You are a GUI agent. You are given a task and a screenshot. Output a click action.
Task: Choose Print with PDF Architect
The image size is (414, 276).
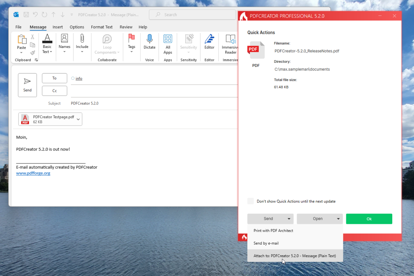pos(295,230)
